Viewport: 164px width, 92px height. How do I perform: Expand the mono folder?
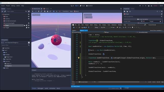[x=3, y=68]
